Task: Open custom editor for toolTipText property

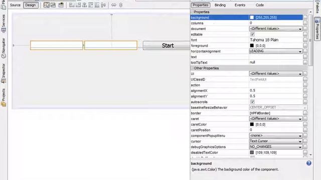Action: pyautogui.click(x=305, y=62)
